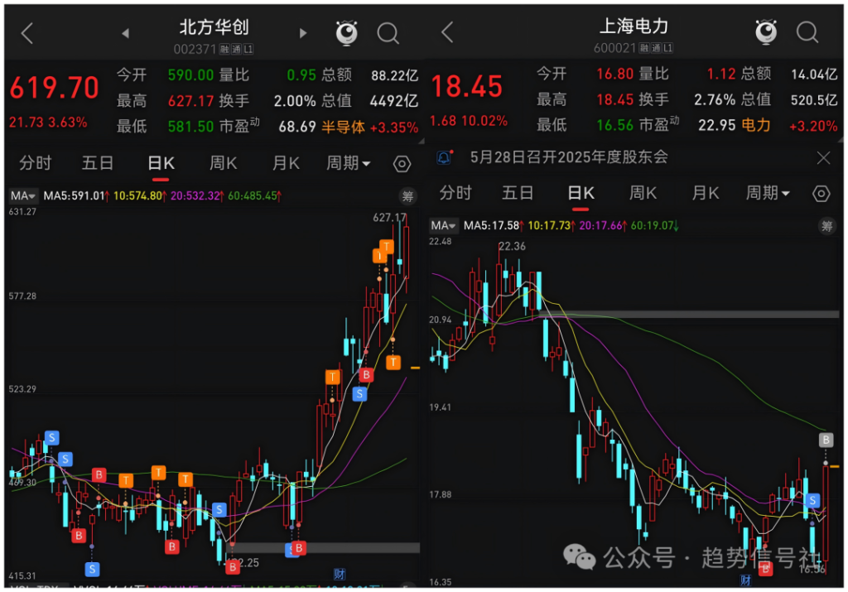The image size is (848, 592).
Task: Select 五日 tab on 北方华创 chart
Action: (x=98, y=163)
